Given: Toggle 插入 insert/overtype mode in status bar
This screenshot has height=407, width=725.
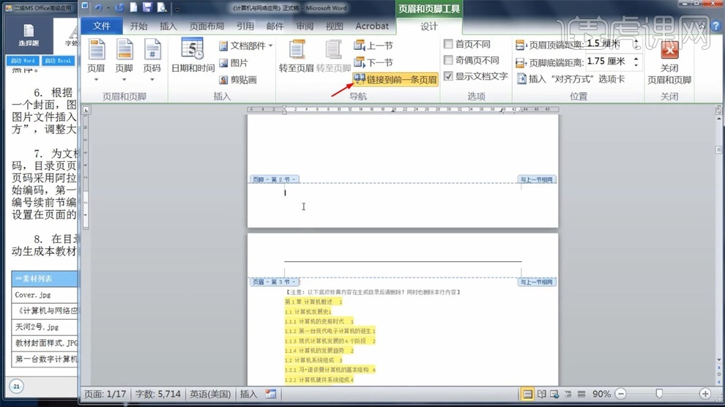Looking at the screenshot, I should pos(248,394).
